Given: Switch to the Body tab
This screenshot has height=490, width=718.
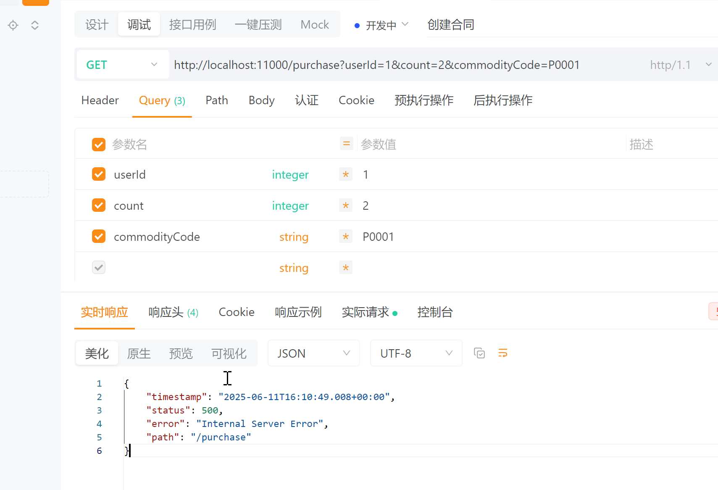Looking at the screenshot, I should coord(261,100).
